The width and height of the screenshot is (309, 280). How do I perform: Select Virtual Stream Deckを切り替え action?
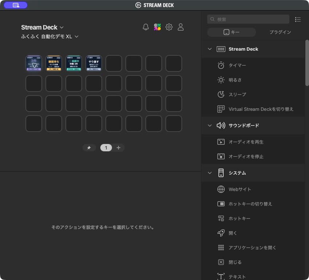[253, 109]
